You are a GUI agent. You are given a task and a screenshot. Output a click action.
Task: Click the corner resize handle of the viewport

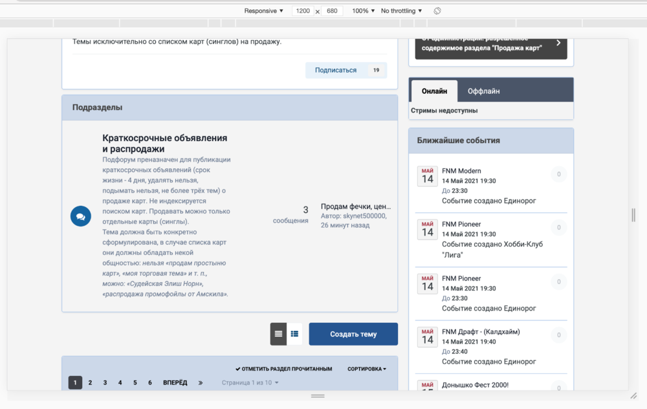(633, 395)
